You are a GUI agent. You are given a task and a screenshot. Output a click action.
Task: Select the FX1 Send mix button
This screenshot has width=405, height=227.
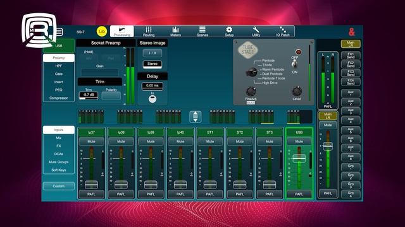pos(351,55)
